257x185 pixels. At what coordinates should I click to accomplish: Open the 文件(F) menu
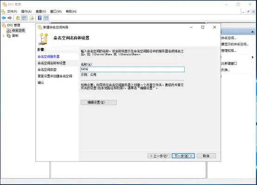[x=12, y=12]
